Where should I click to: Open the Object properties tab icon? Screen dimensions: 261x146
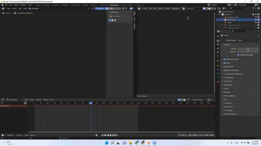pyautogui.click(x=218, y=66)
